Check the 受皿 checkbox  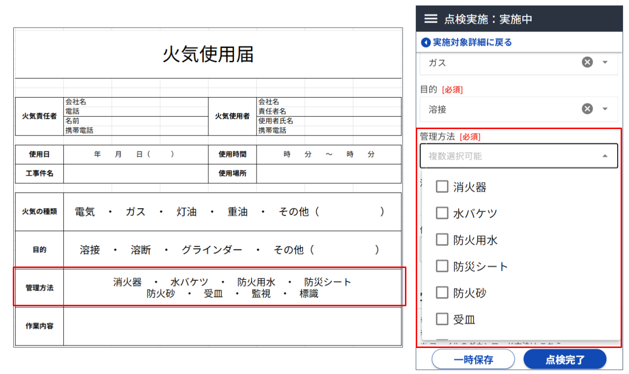pyautogui.click(x=442, y=319)
